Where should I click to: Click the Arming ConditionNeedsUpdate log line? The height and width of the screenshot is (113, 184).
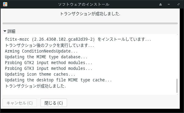[x=41, y=51]
